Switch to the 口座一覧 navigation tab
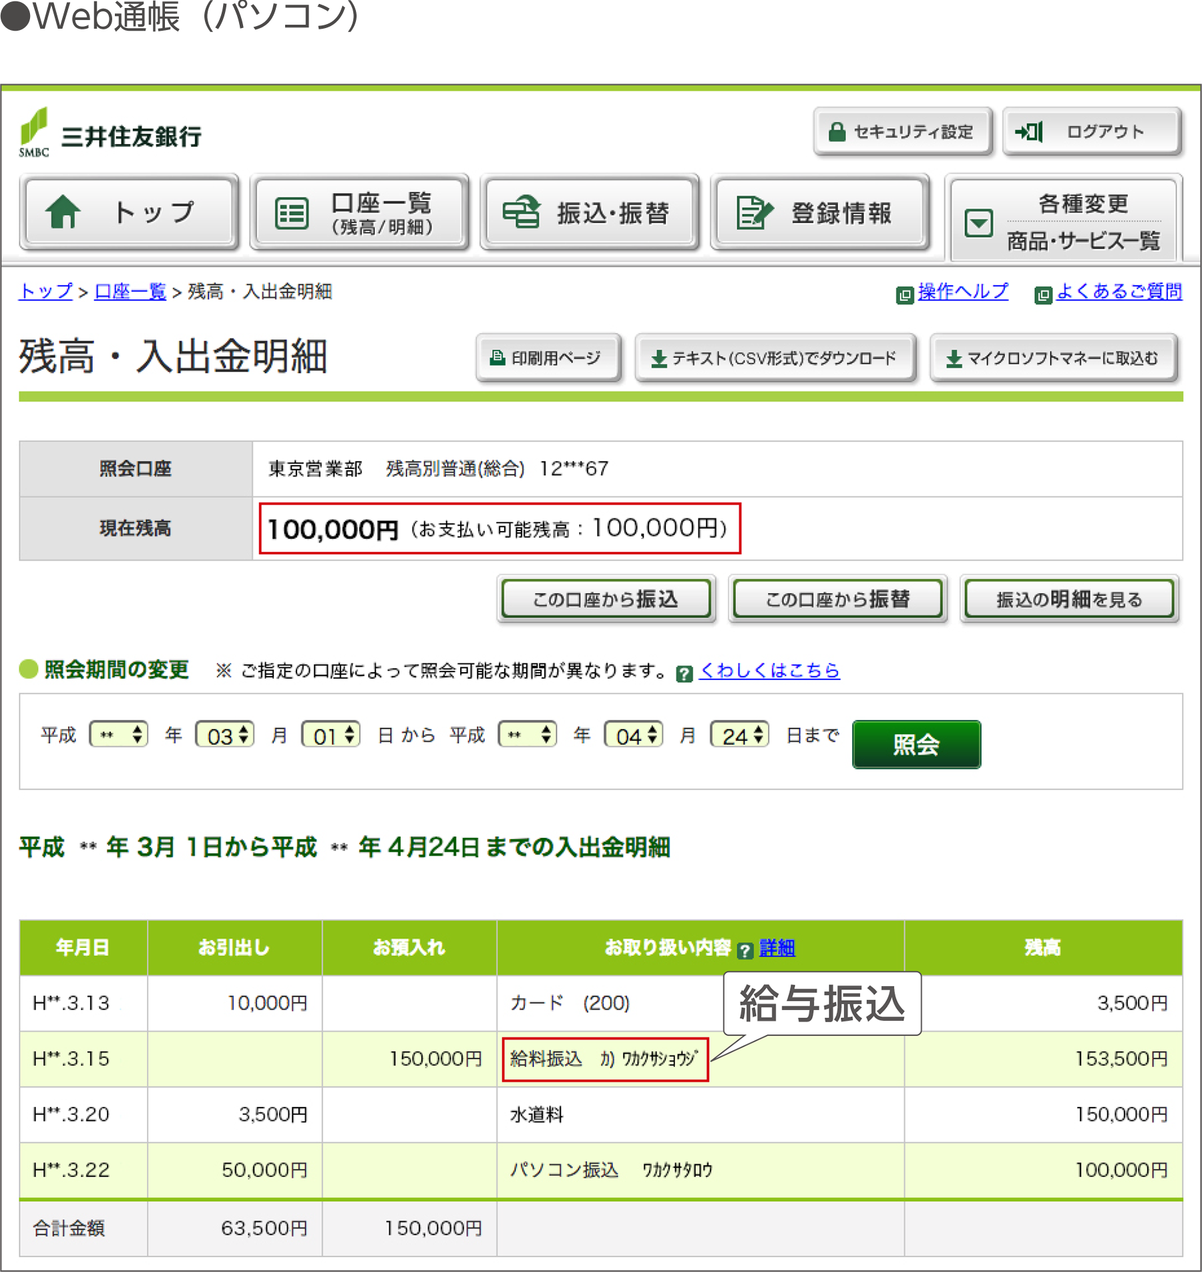 coord(359,212)
